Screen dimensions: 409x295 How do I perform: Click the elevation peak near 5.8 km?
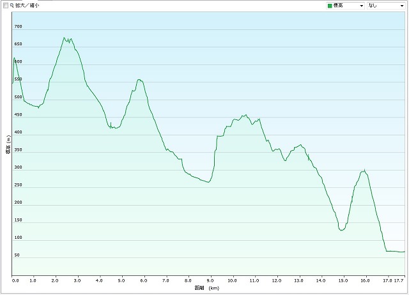pos(139,80)
